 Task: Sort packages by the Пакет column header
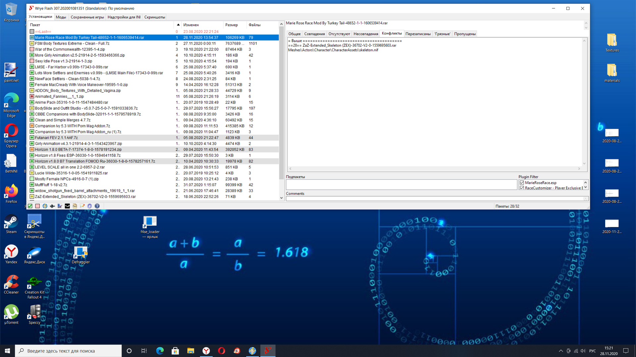point(35,25)
